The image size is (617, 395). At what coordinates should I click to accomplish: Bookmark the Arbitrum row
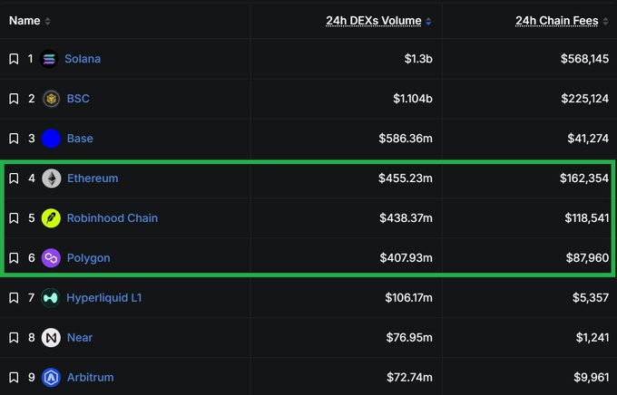[14, 377]
